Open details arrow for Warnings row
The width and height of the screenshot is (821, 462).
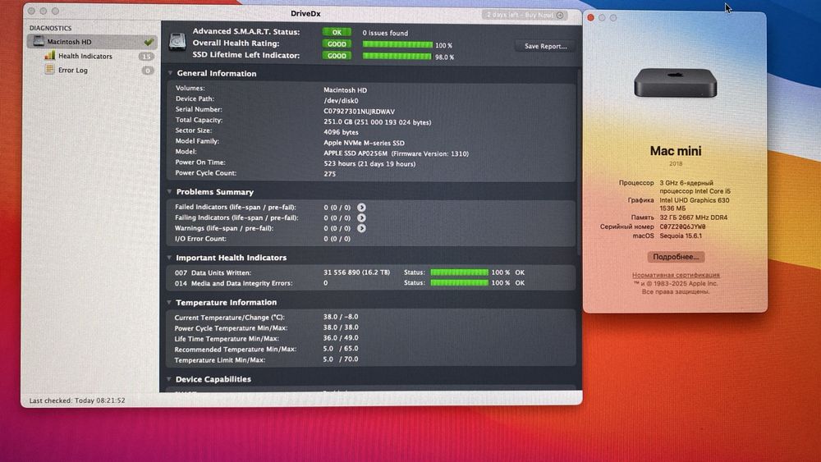tap(361, 228)
